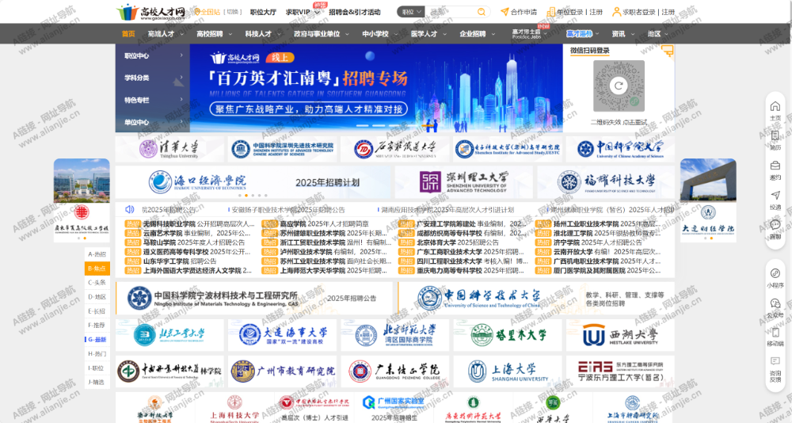Expand the 求职VIP dropdown
Screen dimensions: 792x423
pos(318,13)
